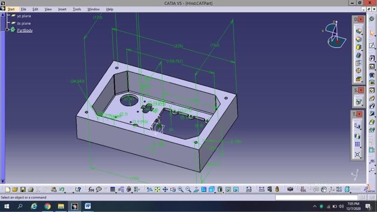Image resolution: width=377 pixels, height=212 pixels.
Task: Open the Start menu in CATIA
Action: click(x=11, y=9)
